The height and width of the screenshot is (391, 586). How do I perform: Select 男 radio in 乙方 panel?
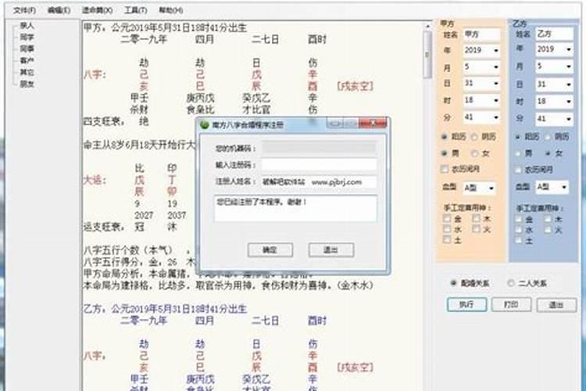(517, 153)
